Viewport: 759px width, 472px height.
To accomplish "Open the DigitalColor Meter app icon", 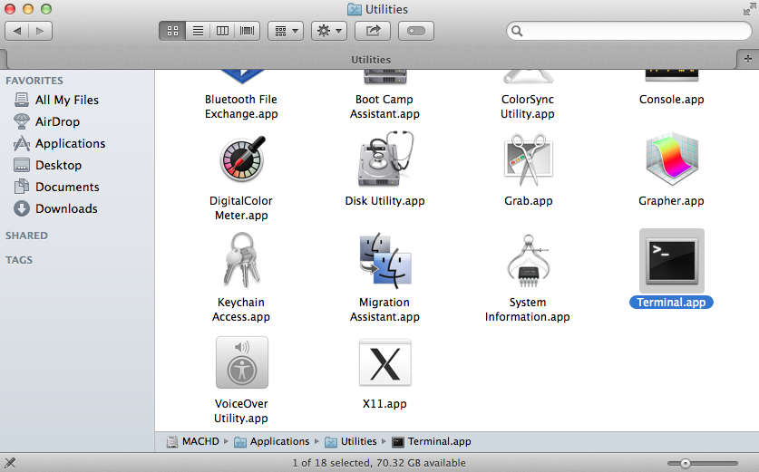I will (x=242, y=159).
